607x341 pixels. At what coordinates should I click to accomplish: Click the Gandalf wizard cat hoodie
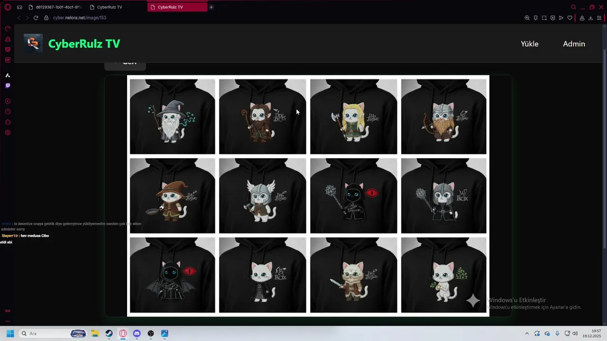click(x=172, y=117)
